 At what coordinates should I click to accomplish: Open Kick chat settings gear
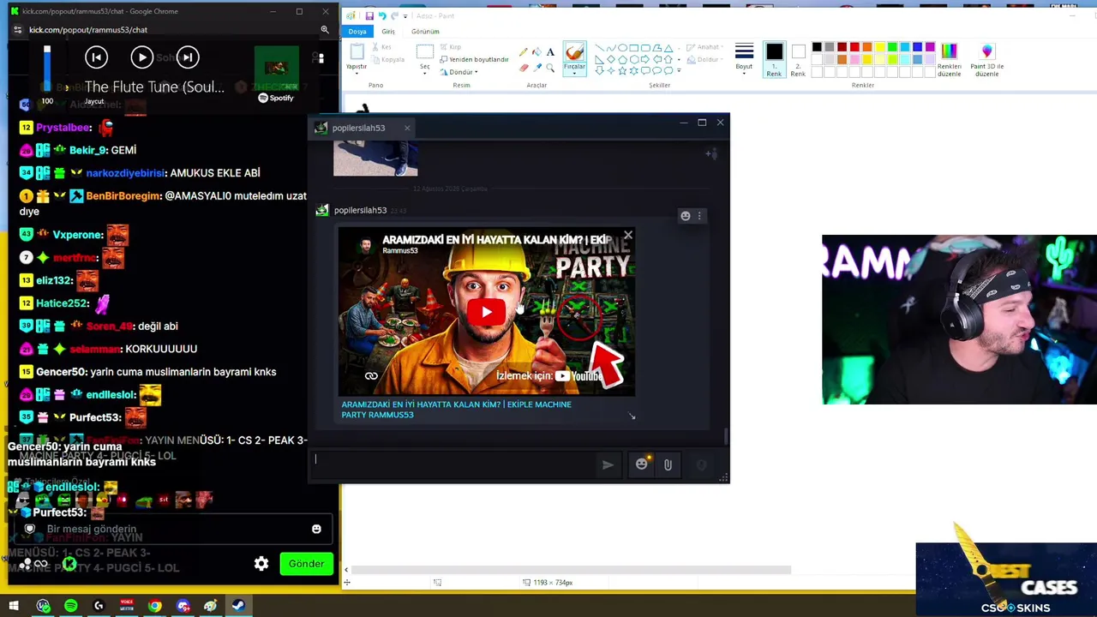(x=261, y=563)
